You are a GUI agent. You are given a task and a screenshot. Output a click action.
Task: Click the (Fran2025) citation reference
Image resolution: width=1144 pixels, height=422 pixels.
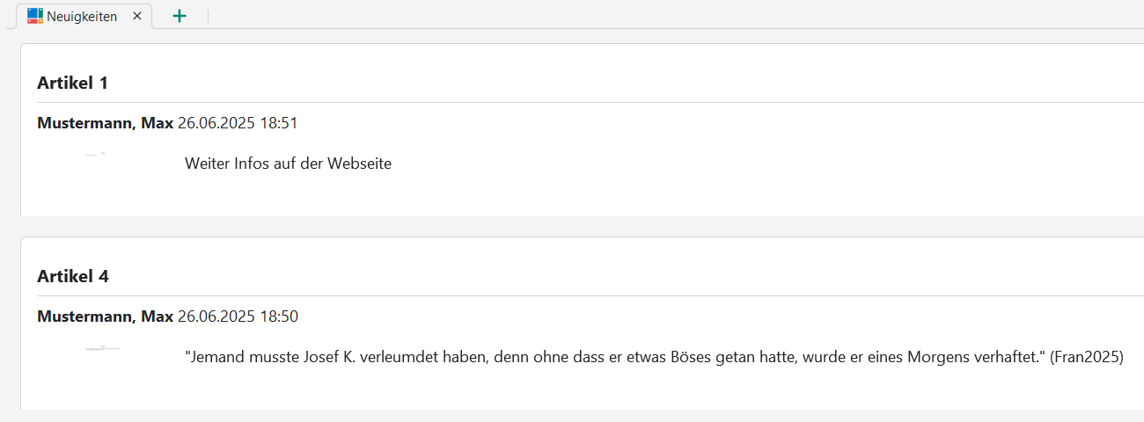(1087, 357)
